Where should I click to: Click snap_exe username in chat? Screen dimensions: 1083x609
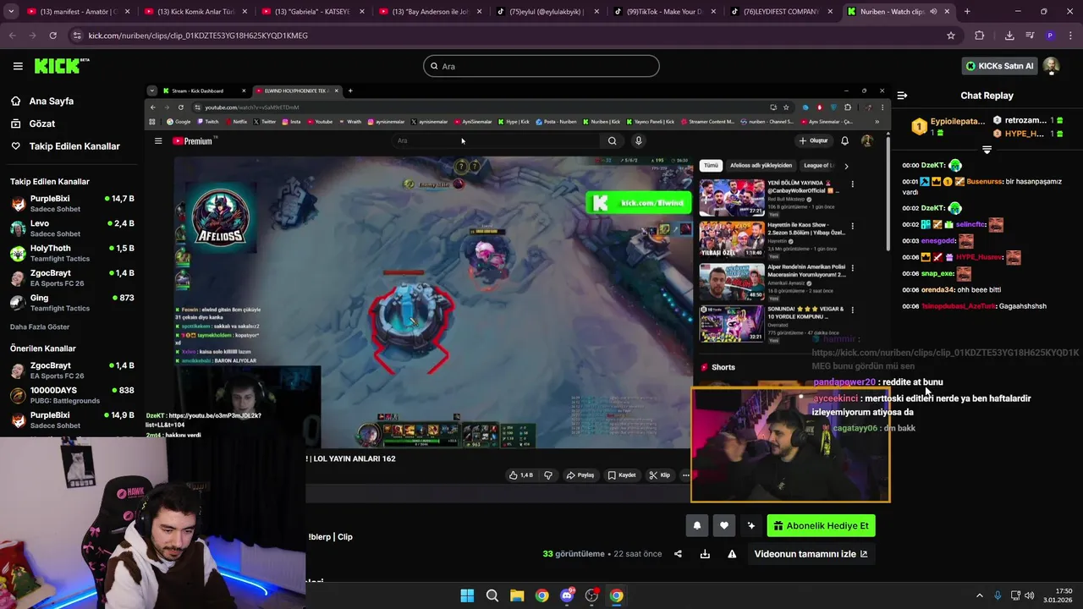tap(937, 274)
